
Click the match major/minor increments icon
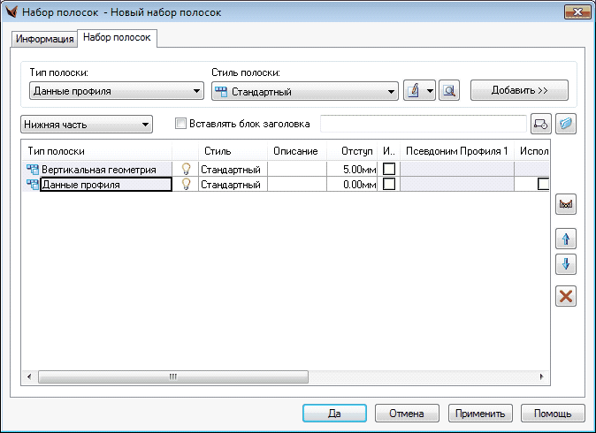coord(566,205)
